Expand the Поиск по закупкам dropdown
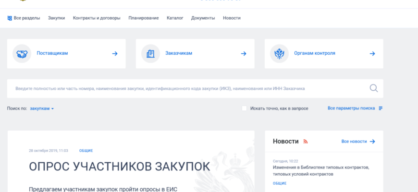The image size is (418, 192). [x=42, y=108]
